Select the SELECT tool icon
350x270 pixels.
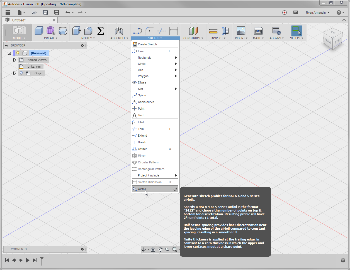pos(296,31)
